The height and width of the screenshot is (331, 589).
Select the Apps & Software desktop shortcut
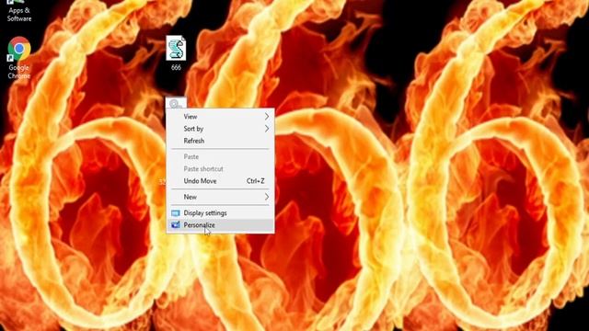click(x=18, y=11)
